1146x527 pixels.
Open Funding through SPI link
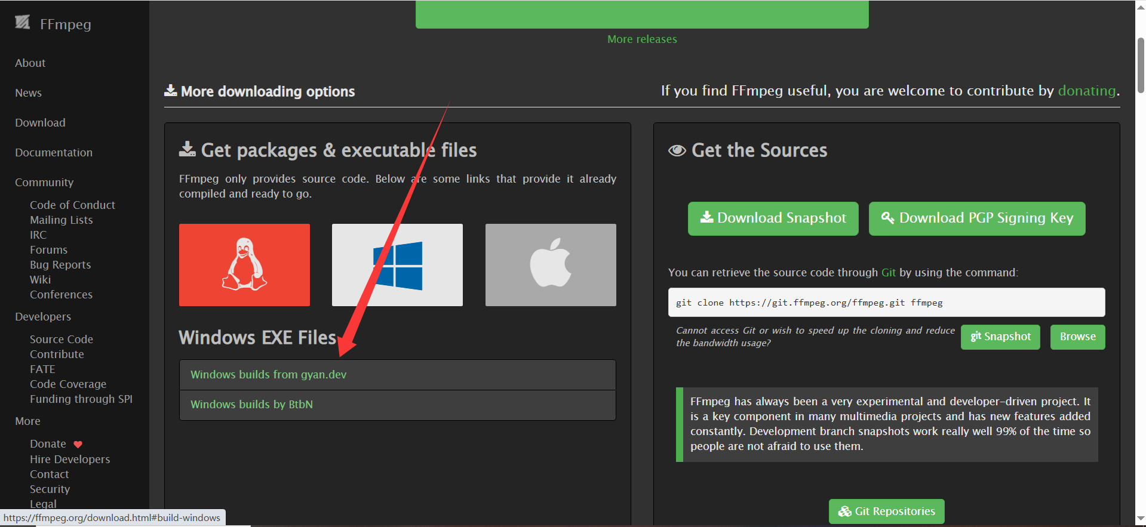point(81,399)
